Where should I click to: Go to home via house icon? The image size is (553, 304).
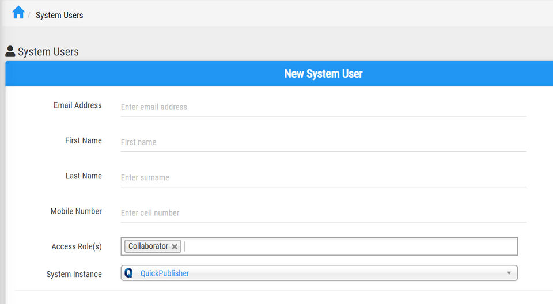[x=18, y=12]
